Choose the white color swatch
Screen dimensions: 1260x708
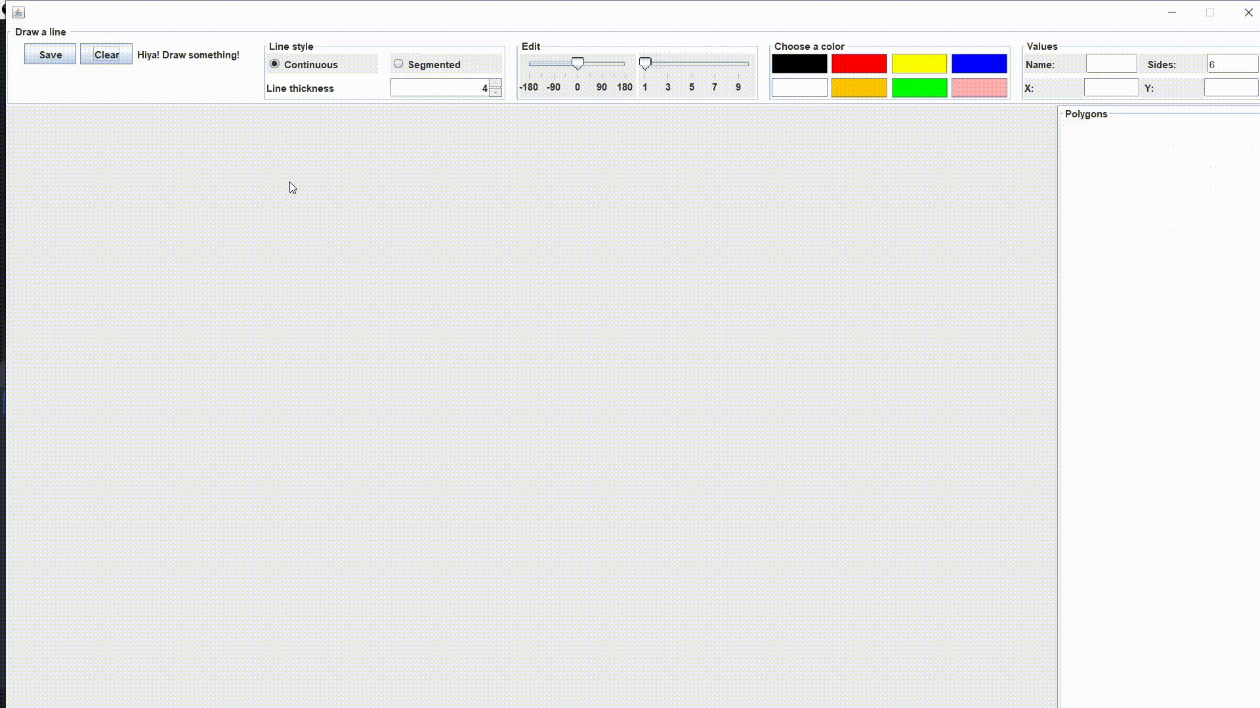click(x=799, y=88)
